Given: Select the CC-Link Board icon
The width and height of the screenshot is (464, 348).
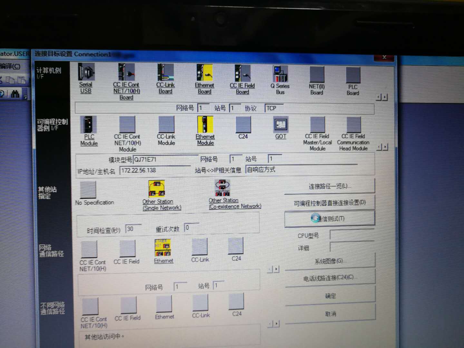Looking at the screenshot, I should [165, 73].
